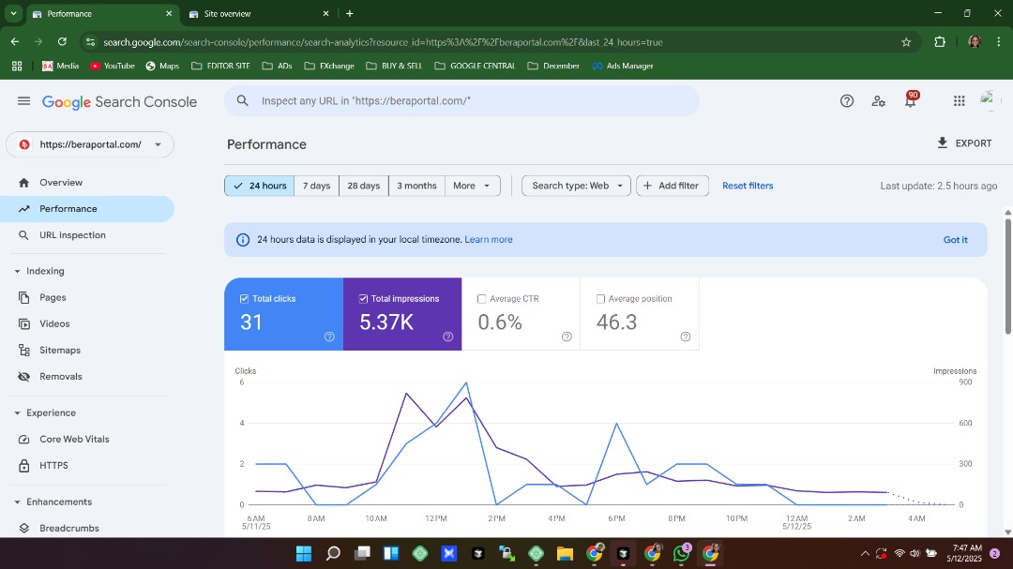
Task: Click help icon on Average position card
Action: [686, 337]
